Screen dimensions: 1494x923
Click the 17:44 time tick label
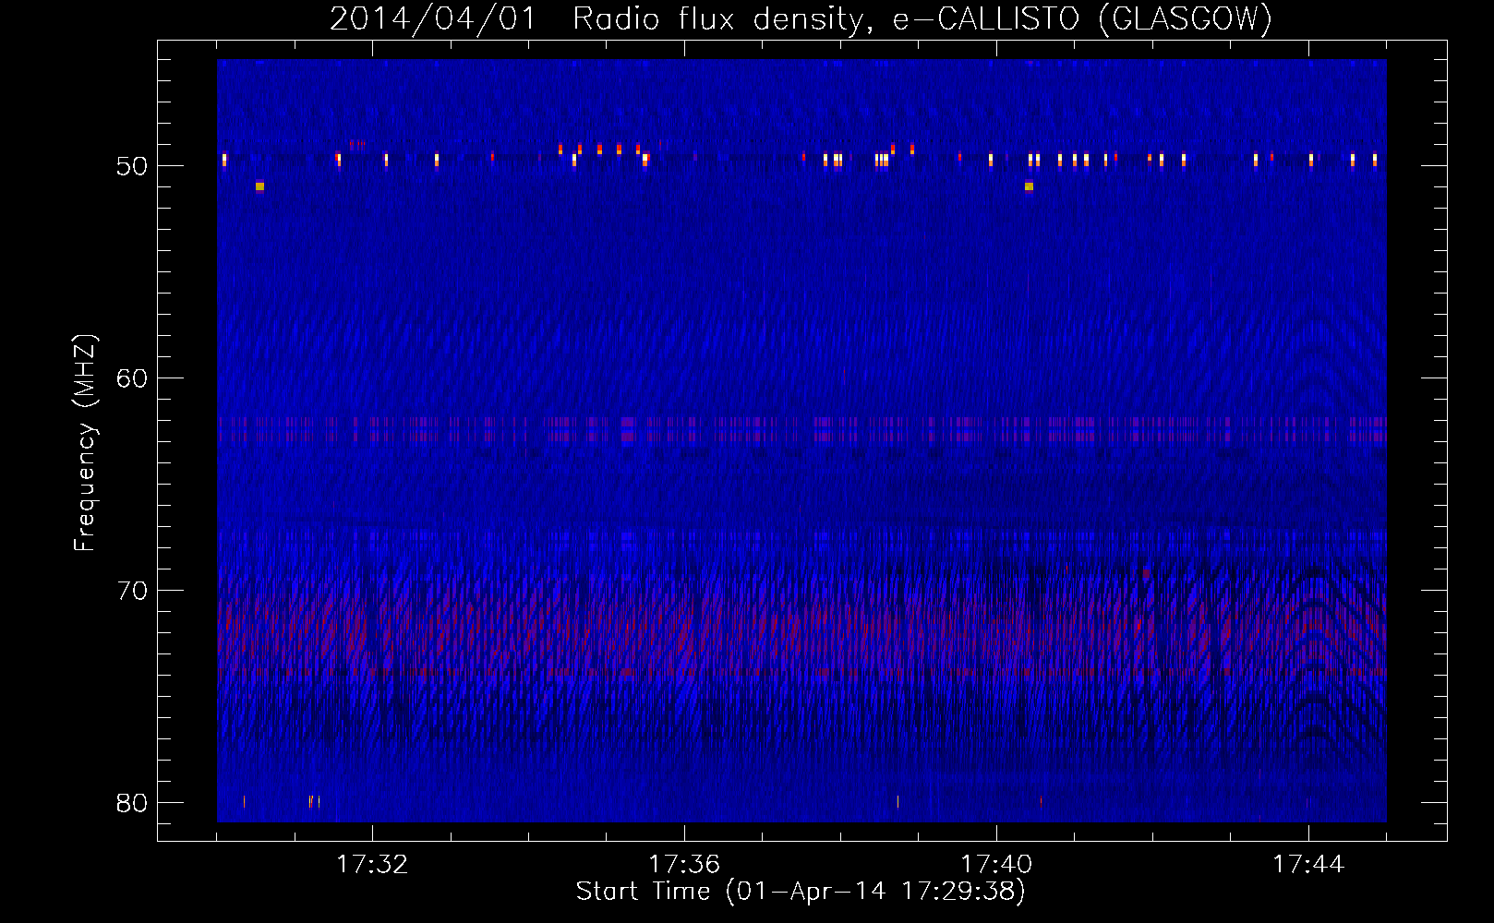coord(1308,865)
